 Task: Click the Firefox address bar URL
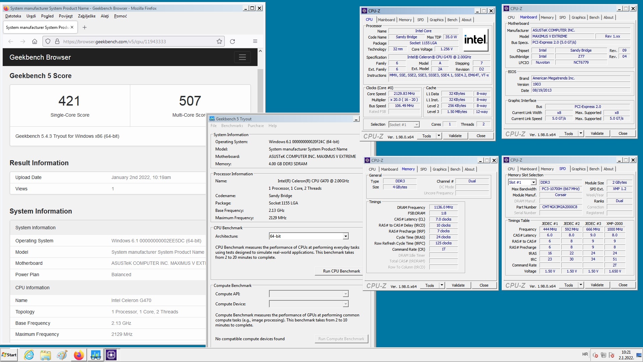click(115, 42)
